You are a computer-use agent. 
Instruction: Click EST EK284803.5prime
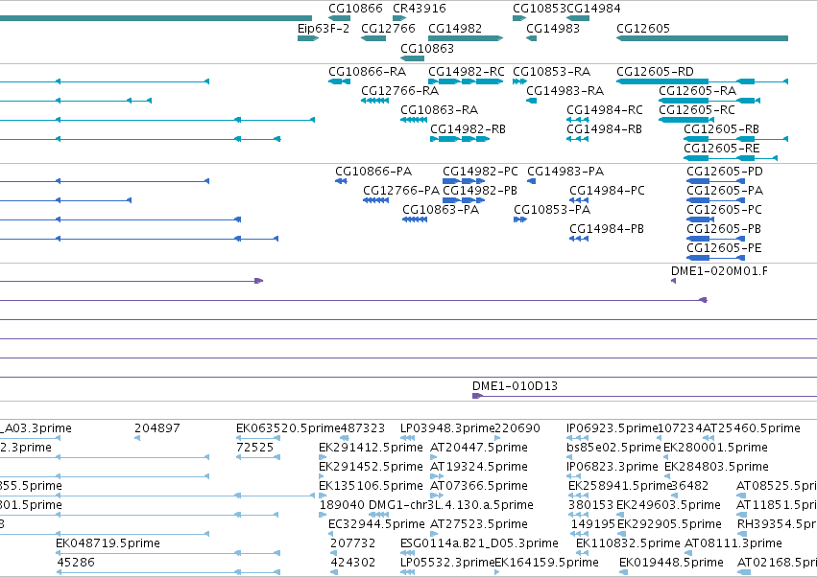coord(716,467)
